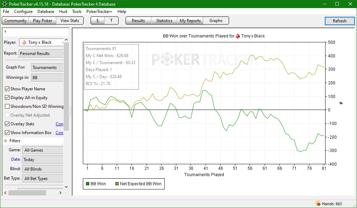Screen dimensions: 357x208
Task: Click the Hands: 663 status text
Action: (332, 204)
